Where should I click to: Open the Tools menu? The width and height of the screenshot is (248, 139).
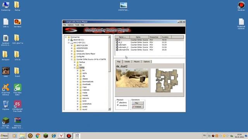tap(77, 25)
